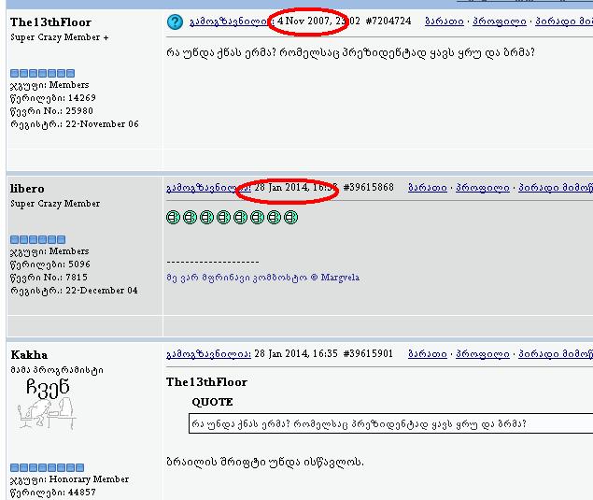Open the ბარათი link in libero's post

coord(428,187)
